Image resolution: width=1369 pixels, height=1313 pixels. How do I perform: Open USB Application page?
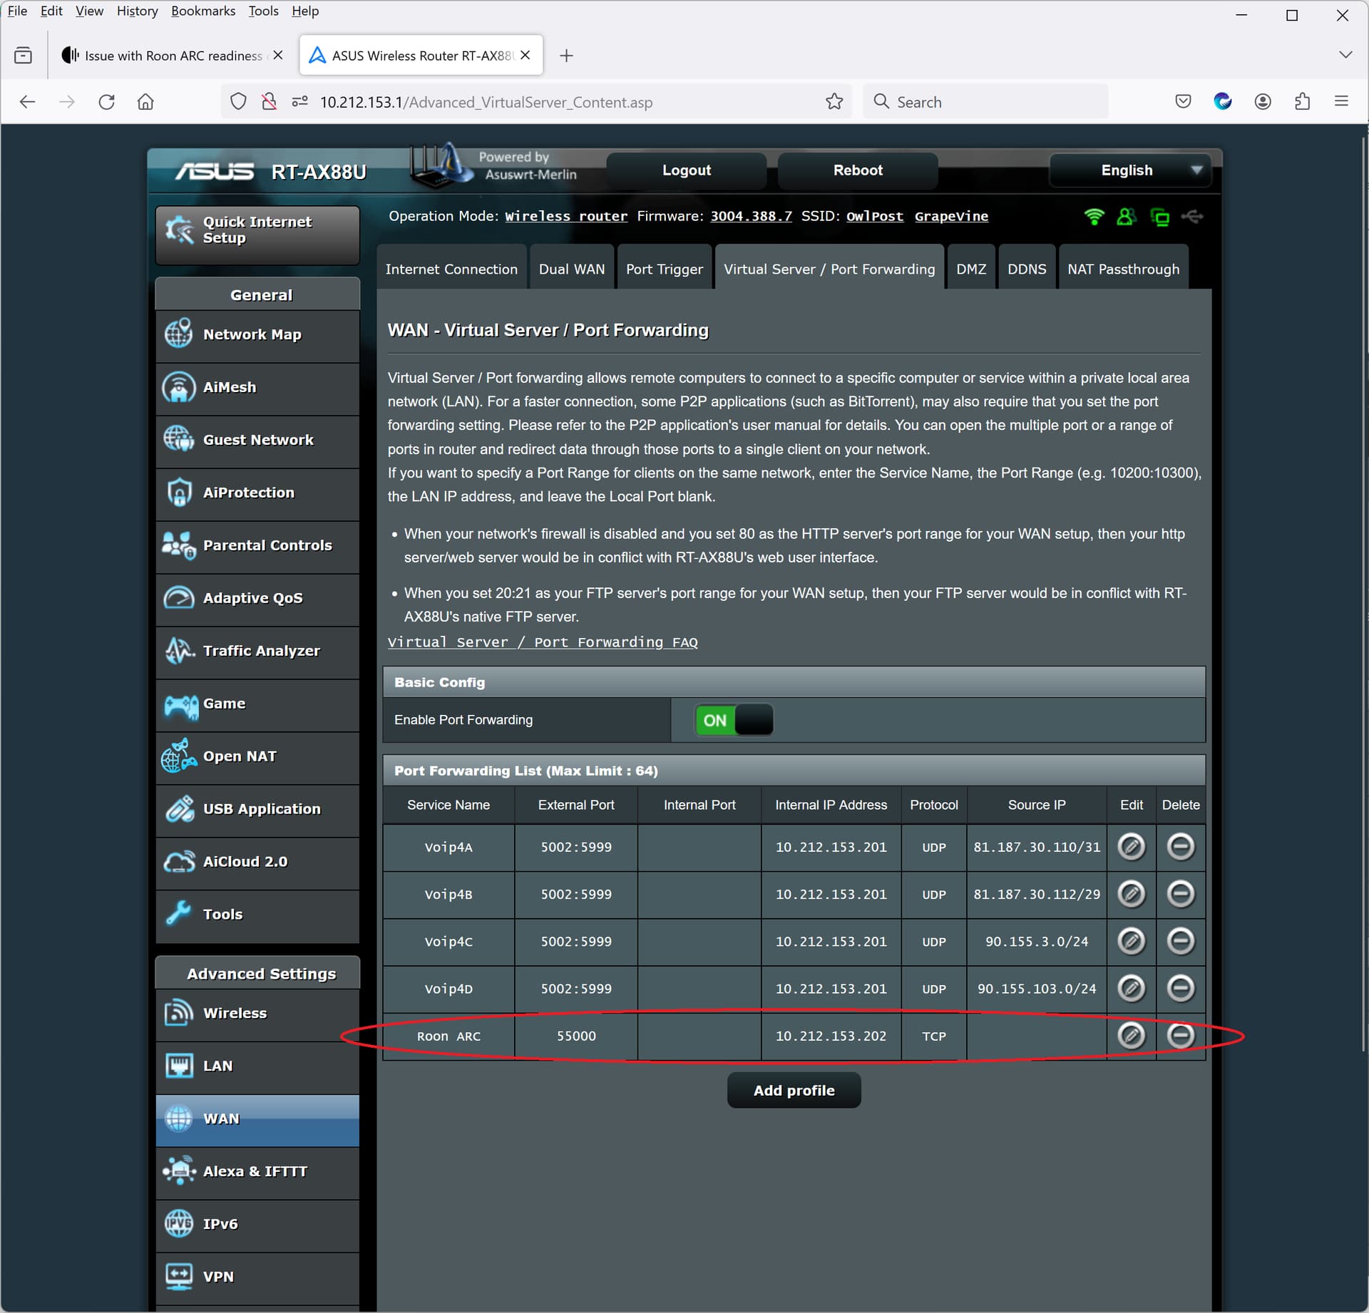point(257,810)
